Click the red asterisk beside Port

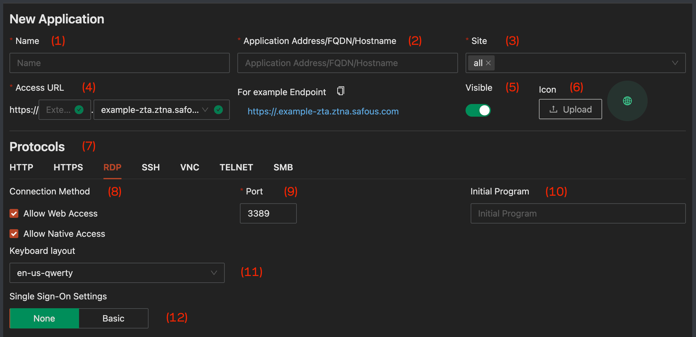click(x=241, y=191)
